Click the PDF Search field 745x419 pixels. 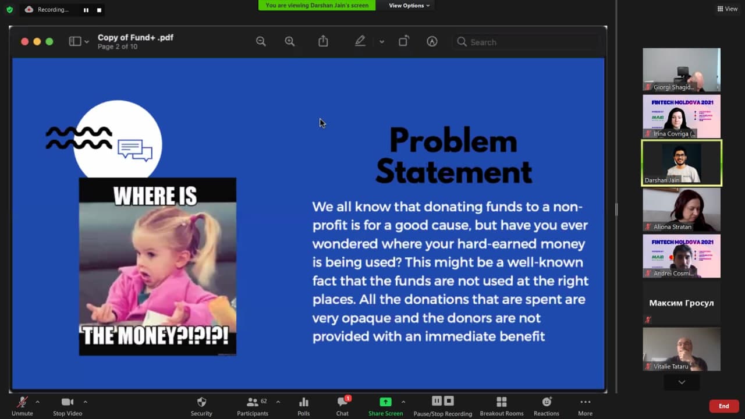(526, 42)
